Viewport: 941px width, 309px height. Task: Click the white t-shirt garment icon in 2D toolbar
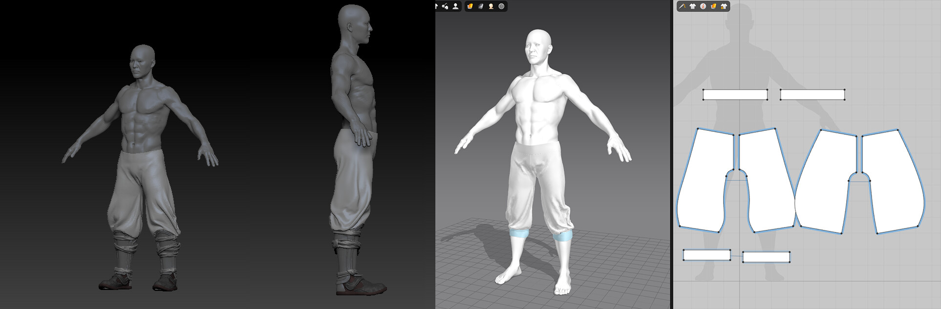tap(693, 6)
